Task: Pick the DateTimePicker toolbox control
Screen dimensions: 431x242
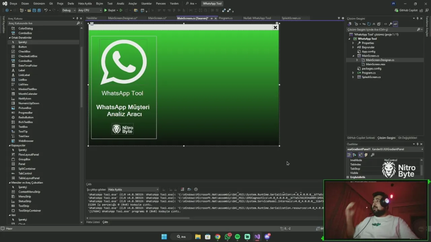Action: (x=28, y=66)
